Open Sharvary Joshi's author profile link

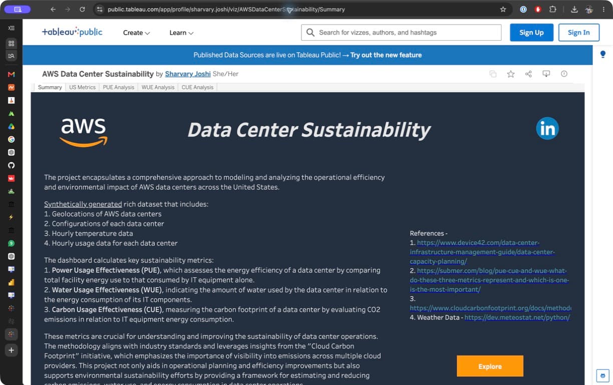(x=188, y=74)
